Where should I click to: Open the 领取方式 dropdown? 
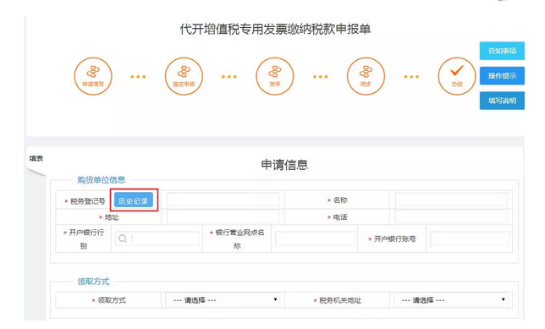pos(223,299)
